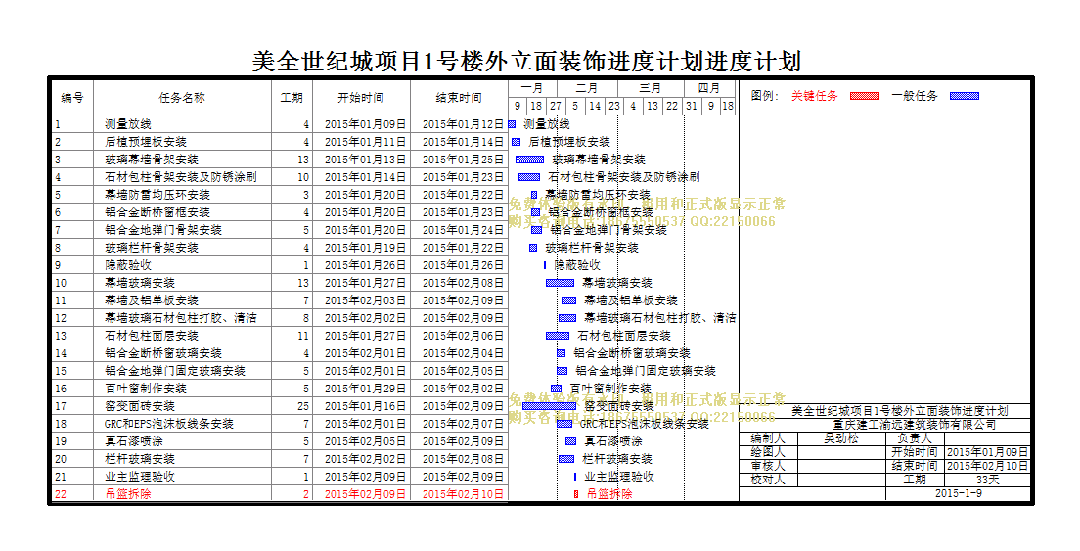The width and height of the screenshot is (1080, 551).
Task: Select the 石材包柱面层安装 Gantt bar
Action: 558,336
